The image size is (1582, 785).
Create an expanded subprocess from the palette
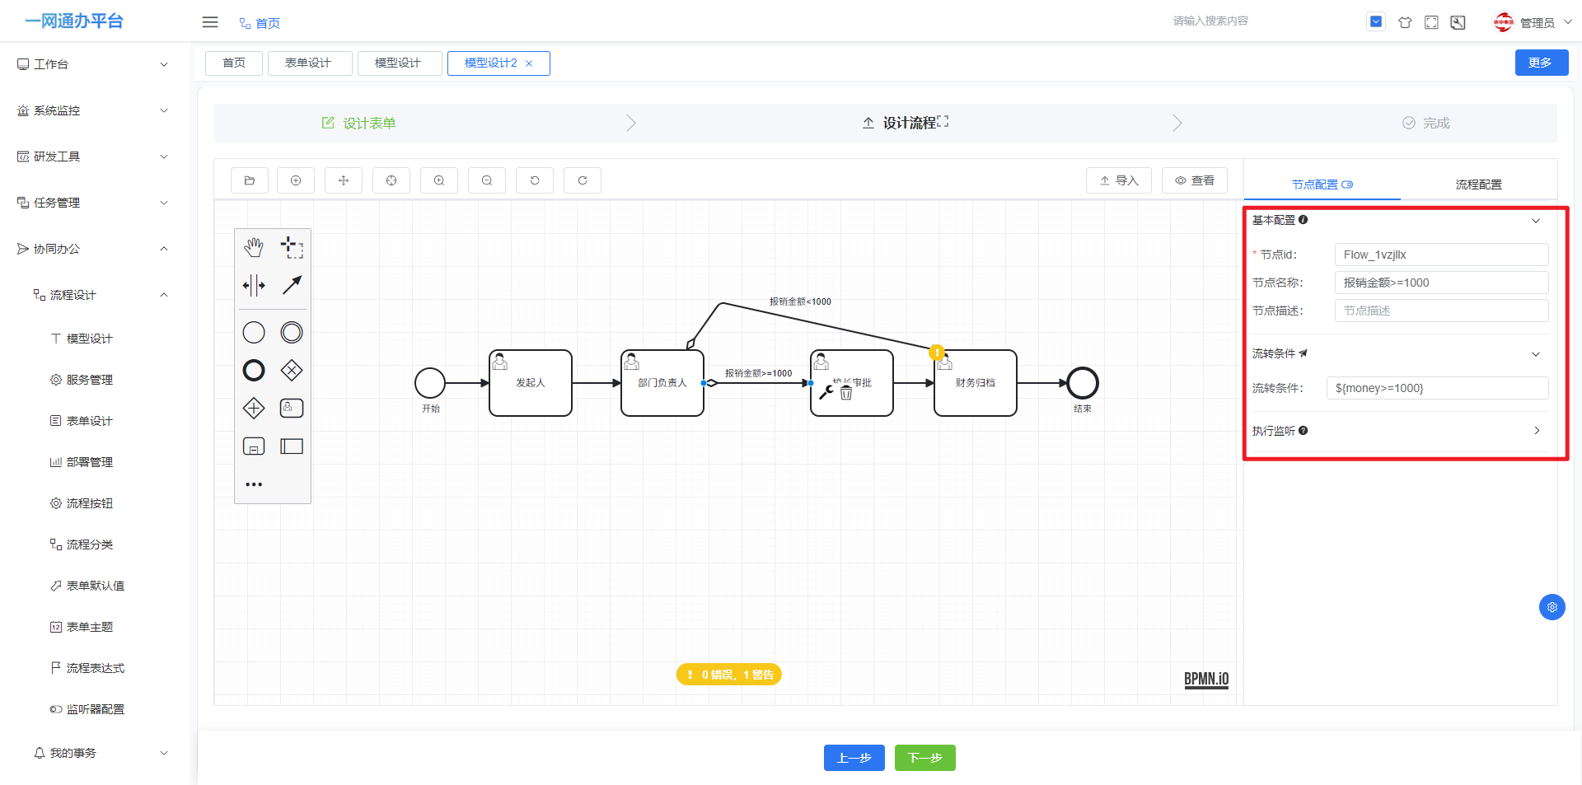point(254,446)
